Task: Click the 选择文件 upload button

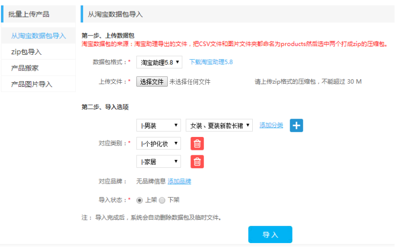Action: 152,82
